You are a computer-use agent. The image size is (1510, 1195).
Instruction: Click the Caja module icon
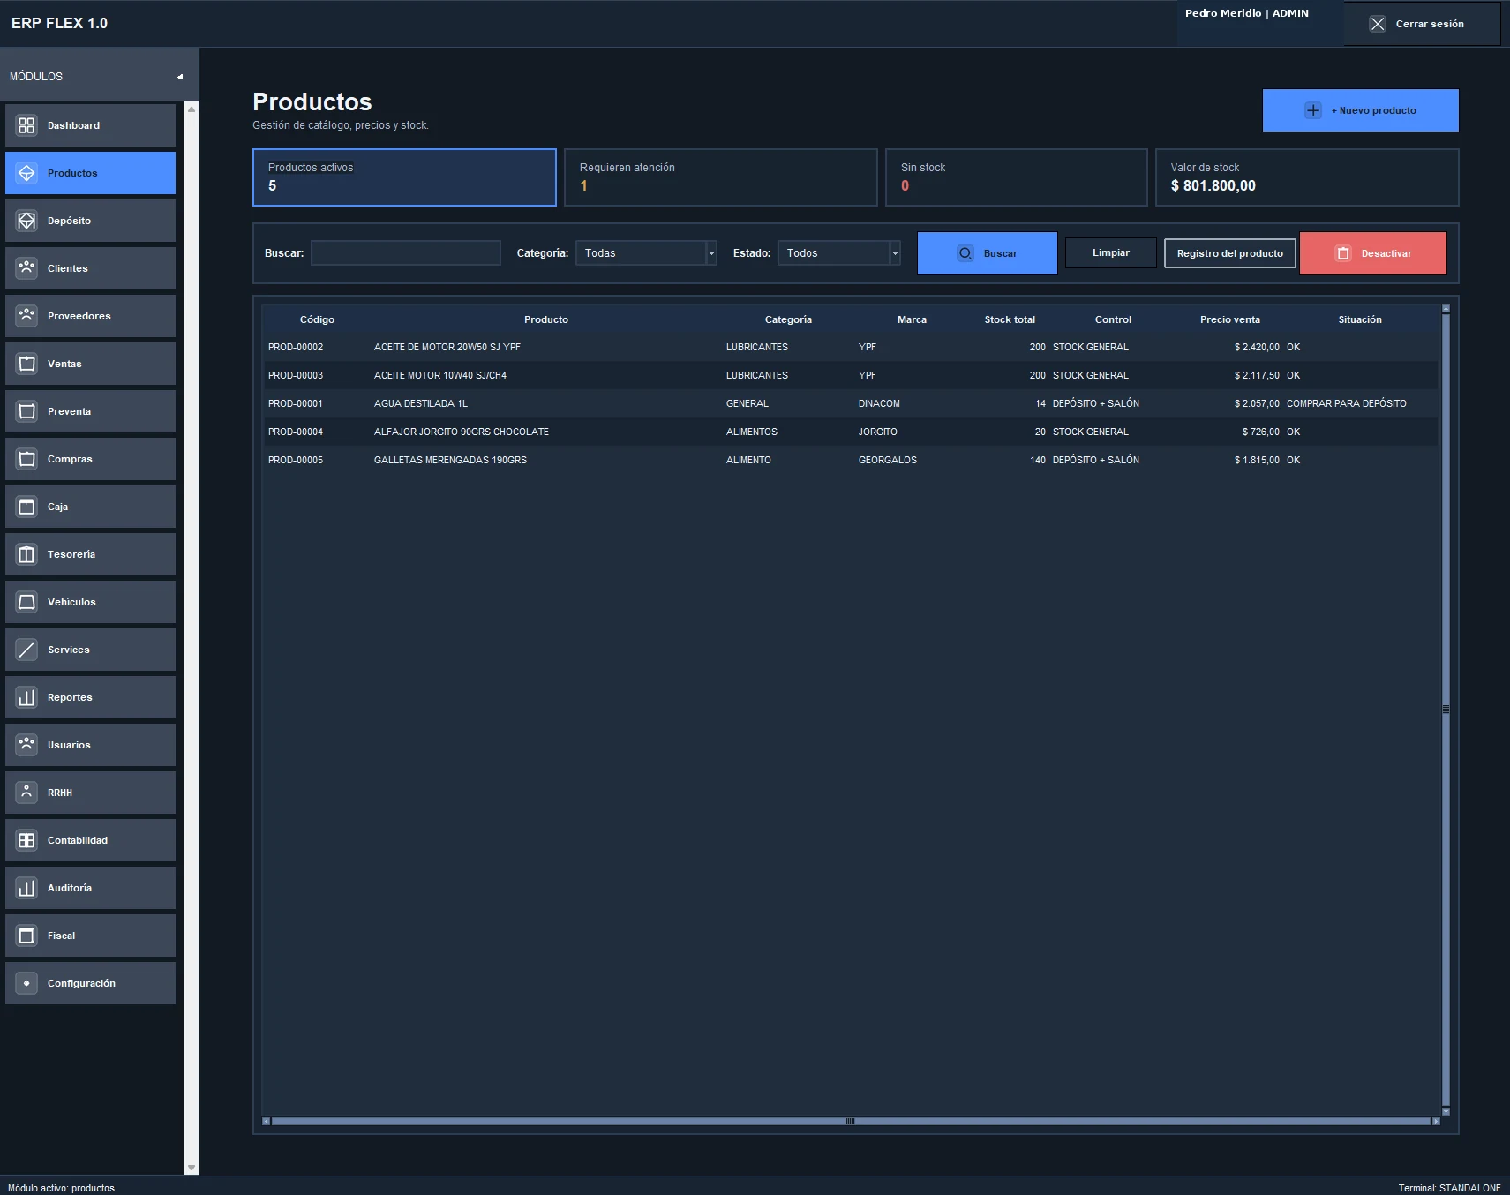coord(26,507)
